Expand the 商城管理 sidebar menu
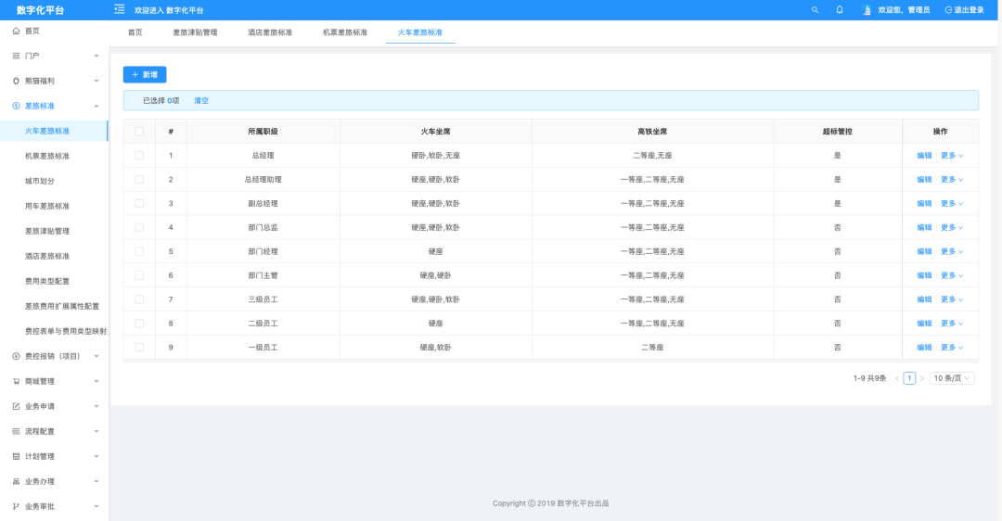This screenshot has width=1002, height=521. [96, 381]
